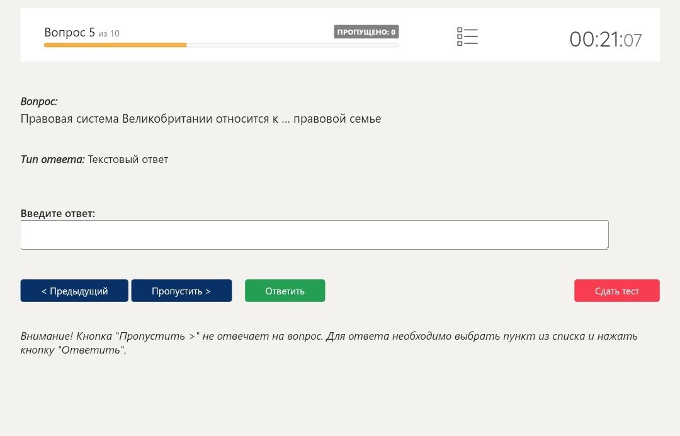Screen dimensions: 680x436
Task: Click the unfilled part of progress bar
Action: (293, 45)
